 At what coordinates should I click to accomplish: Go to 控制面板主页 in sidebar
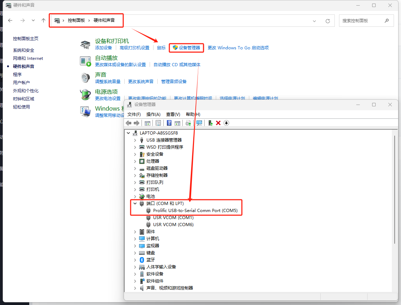pos(26,39)
